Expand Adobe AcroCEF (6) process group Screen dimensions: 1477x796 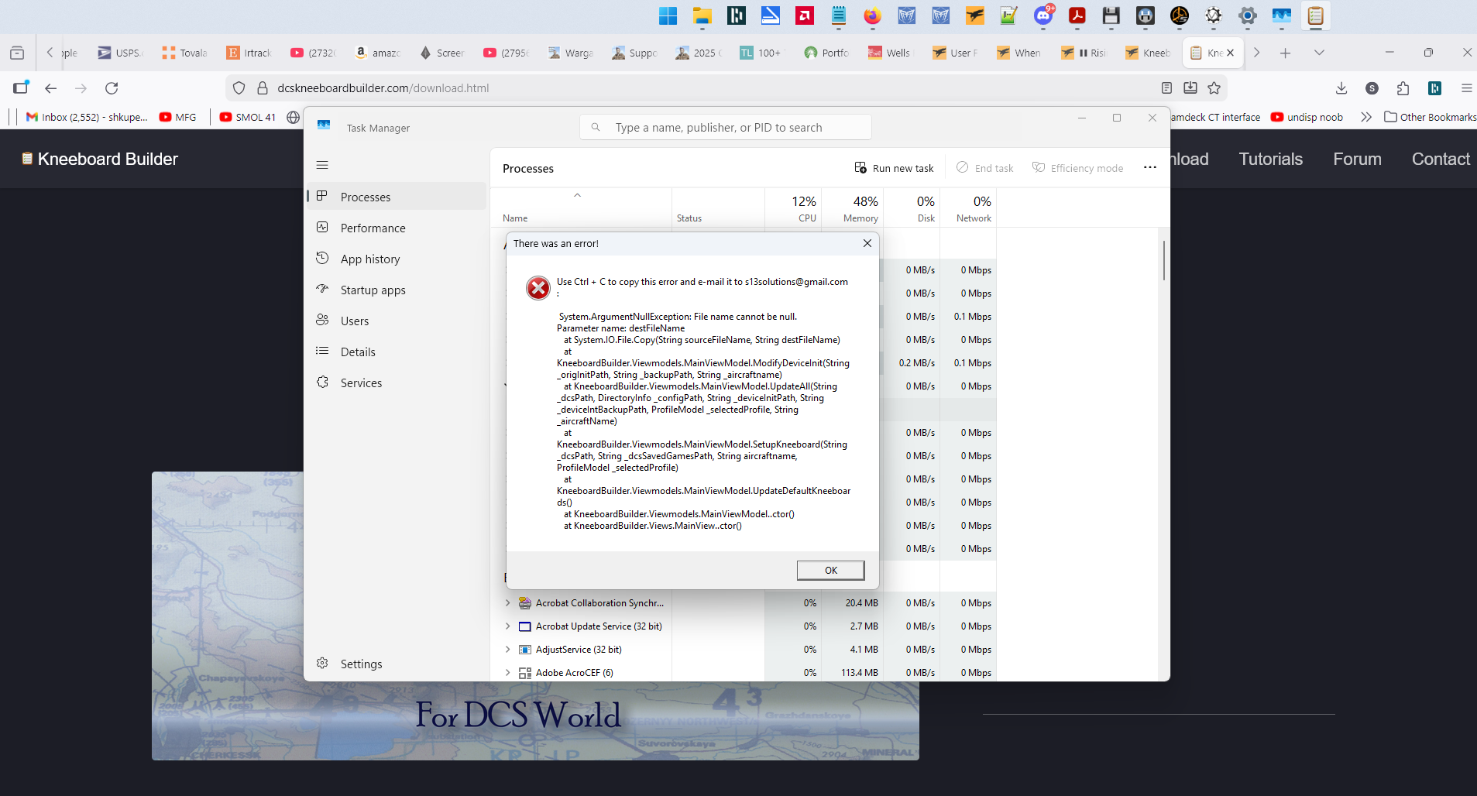point(507,672)
